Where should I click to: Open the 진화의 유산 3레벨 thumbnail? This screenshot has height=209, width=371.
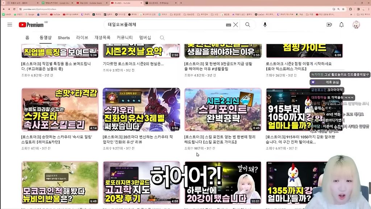coord(141,109)
